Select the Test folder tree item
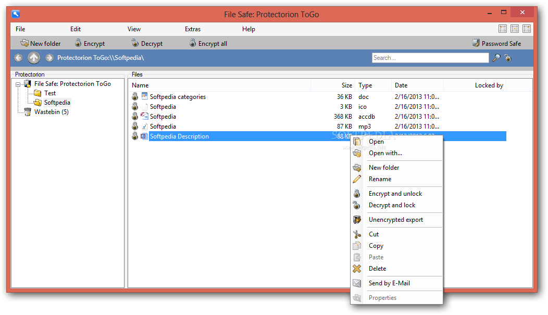 pos(50,93)
